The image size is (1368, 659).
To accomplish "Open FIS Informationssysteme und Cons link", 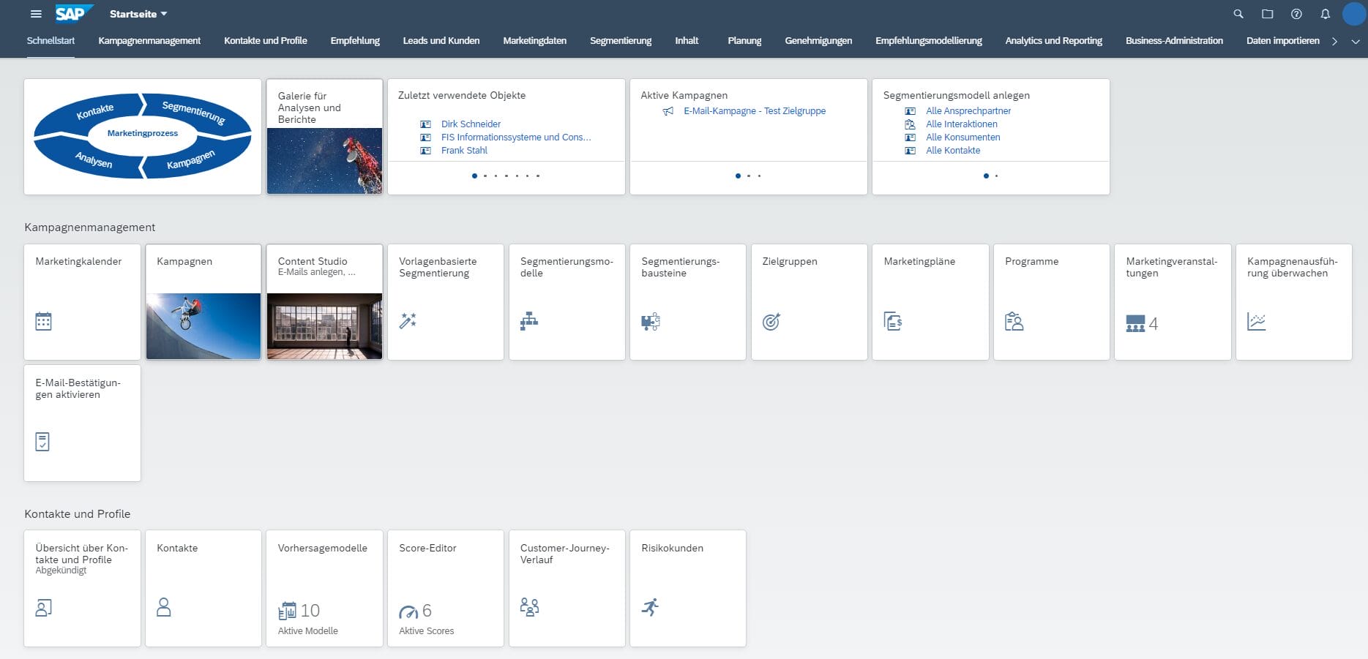I will pyautogui.click(x=516, y=138).
